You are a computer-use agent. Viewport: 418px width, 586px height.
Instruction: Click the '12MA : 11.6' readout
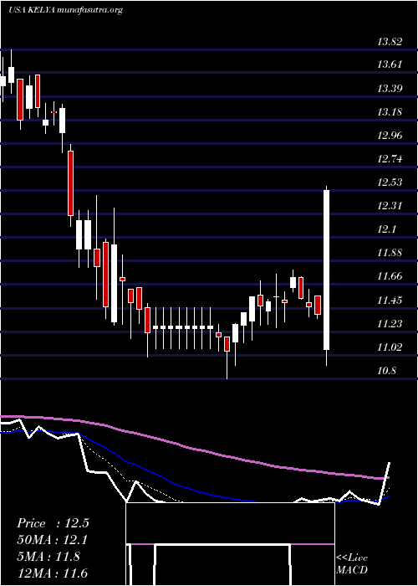coord(53,573)
